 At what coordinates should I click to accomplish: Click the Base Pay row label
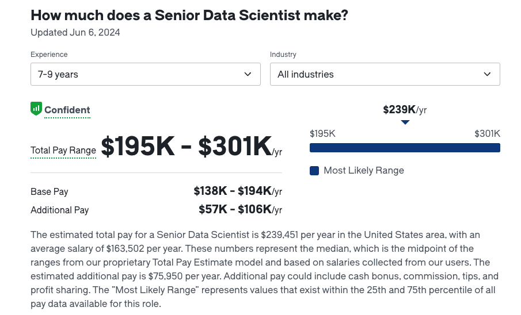pyautogui.click(x=49, y=191)
